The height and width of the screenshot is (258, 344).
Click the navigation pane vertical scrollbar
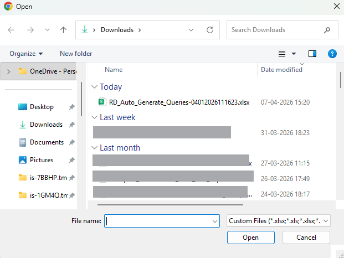tap(81, 99)
